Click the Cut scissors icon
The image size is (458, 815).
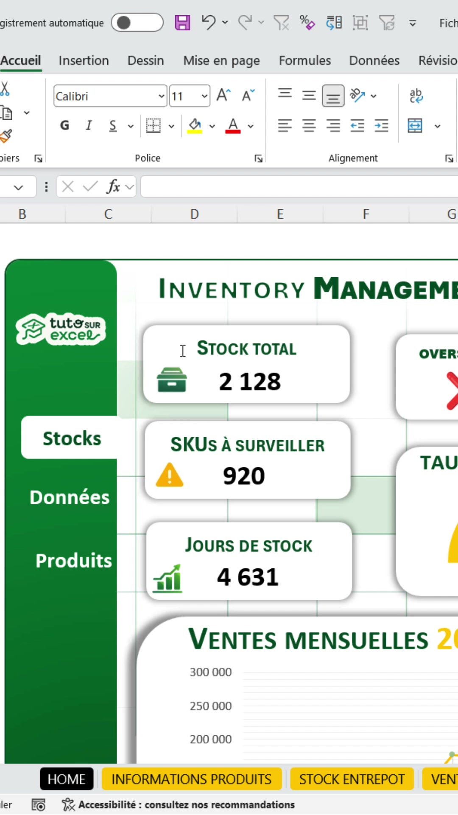coord(5,88)
